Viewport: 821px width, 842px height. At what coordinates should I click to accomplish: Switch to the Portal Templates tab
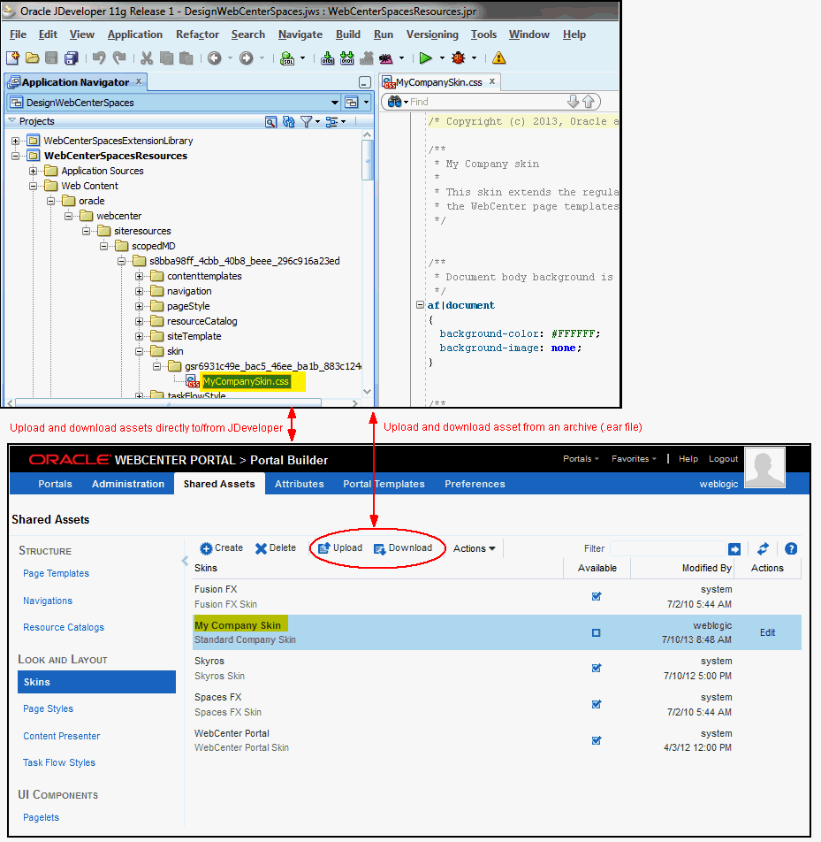point(384,484)
